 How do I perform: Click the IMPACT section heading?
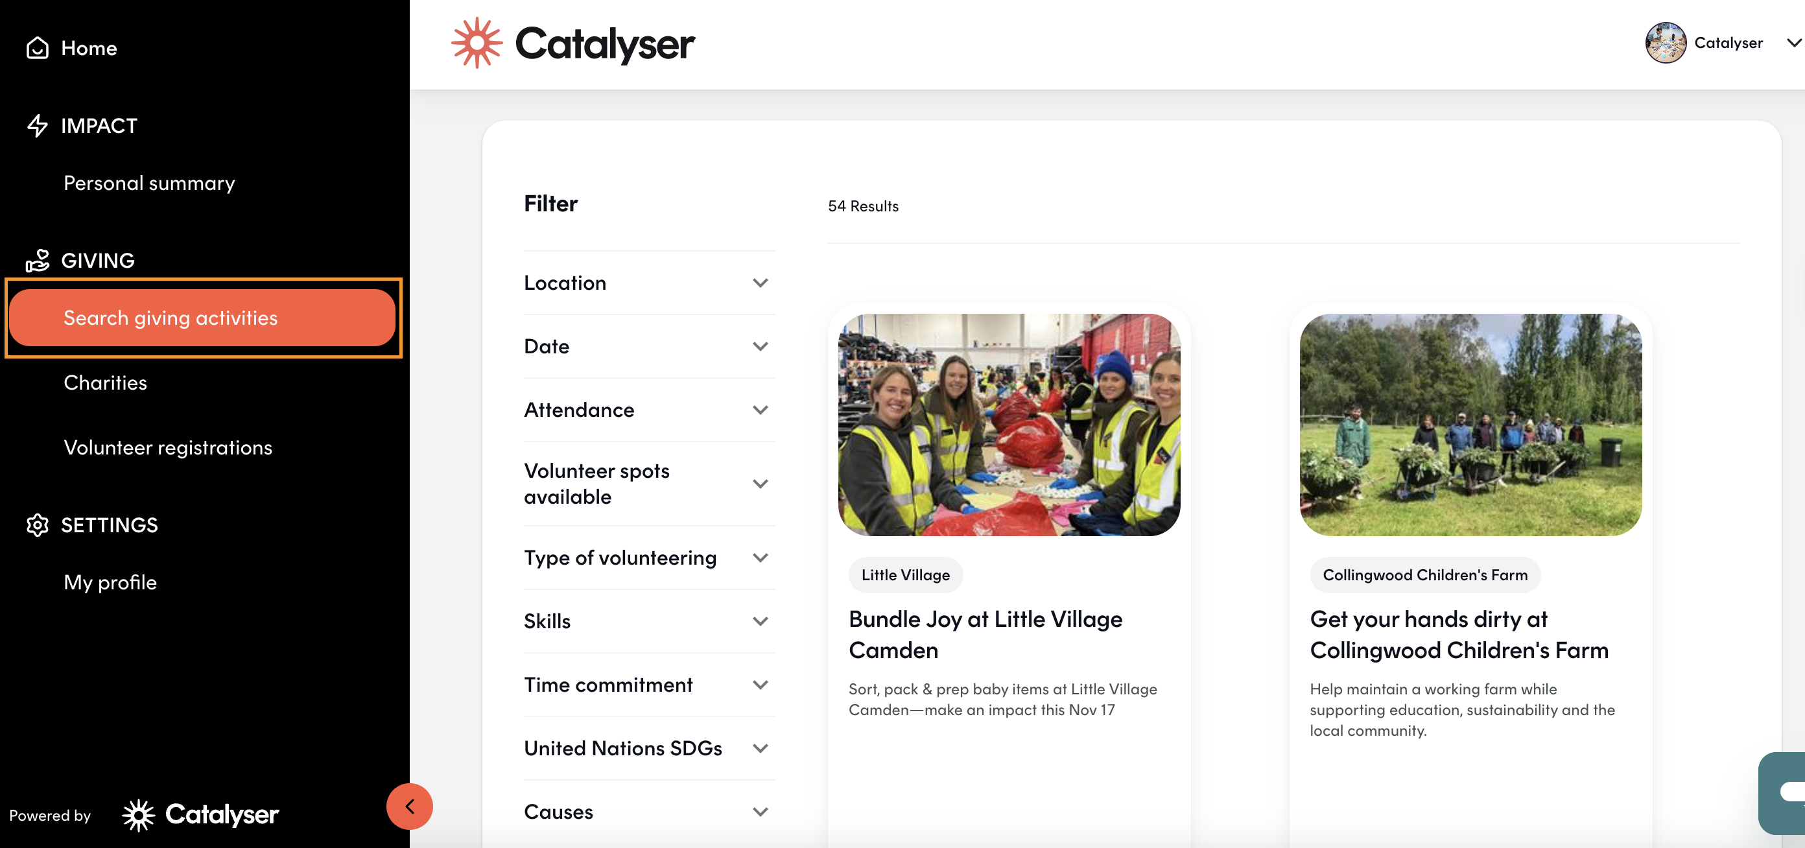pos(99,125)
